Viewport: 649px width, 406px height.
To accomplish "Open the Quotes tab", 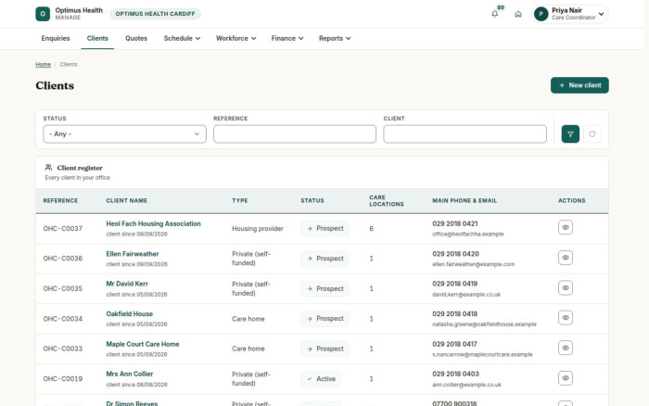I will (x=136, y=38).
